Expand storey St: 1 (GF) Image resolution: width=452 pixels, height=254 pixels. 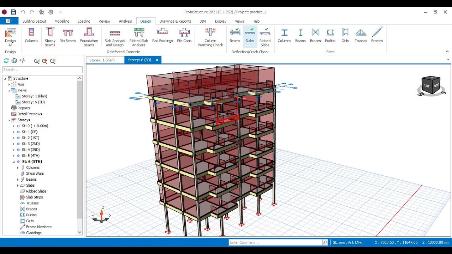click(x=14, y=132)
